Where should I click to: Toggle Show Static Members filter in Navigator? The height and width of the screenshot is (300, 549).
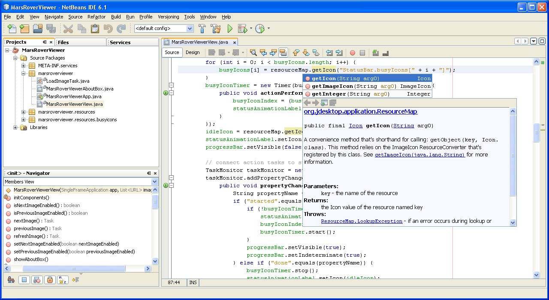(x=37, y=280)
